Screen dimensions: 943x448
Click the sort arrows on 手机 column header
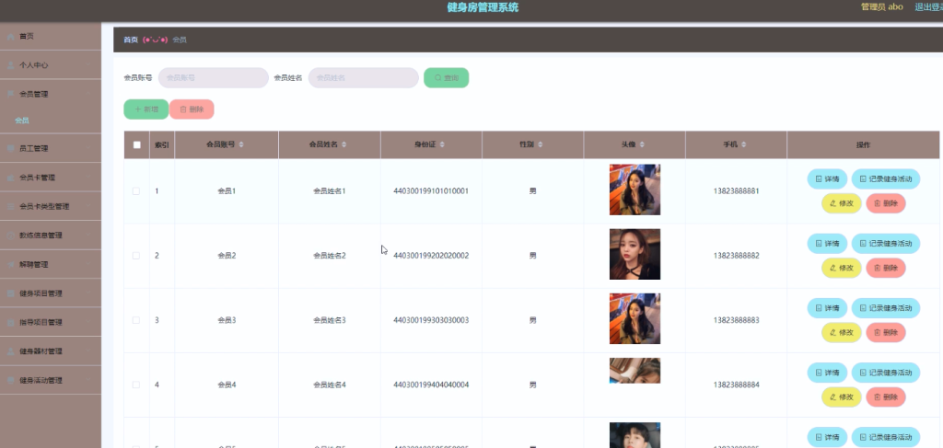coord(743,144)
